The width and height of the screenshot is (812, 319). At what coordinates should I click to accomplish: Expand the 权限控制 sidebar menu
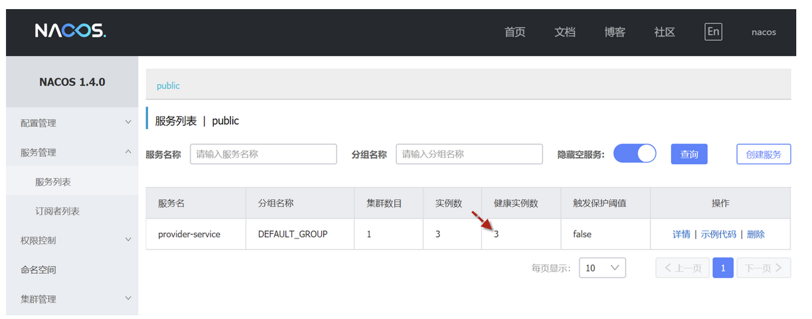(x=72, y=240)
